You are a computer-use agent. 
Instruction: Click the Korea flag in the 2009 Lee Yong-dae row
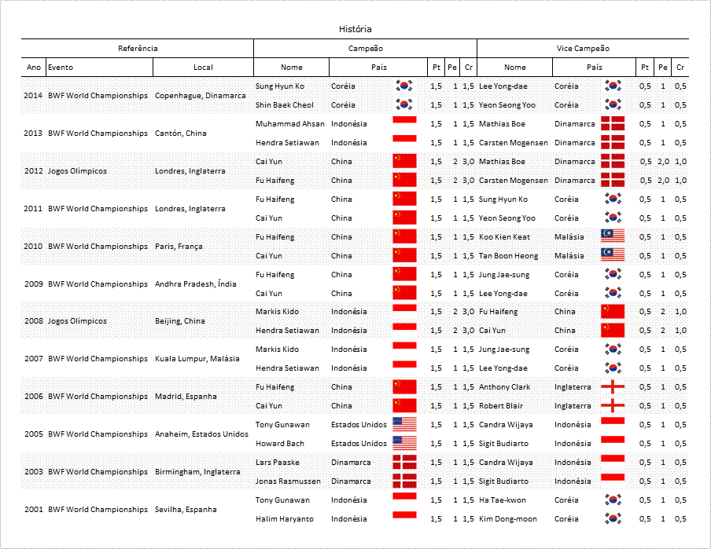(x=613, y=293)
